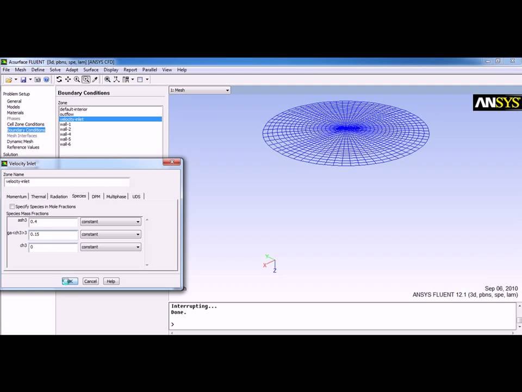The width and height of the screenshot is (522, 392).
Task: Open the Help menu
Action: click(x=182, y=70)
